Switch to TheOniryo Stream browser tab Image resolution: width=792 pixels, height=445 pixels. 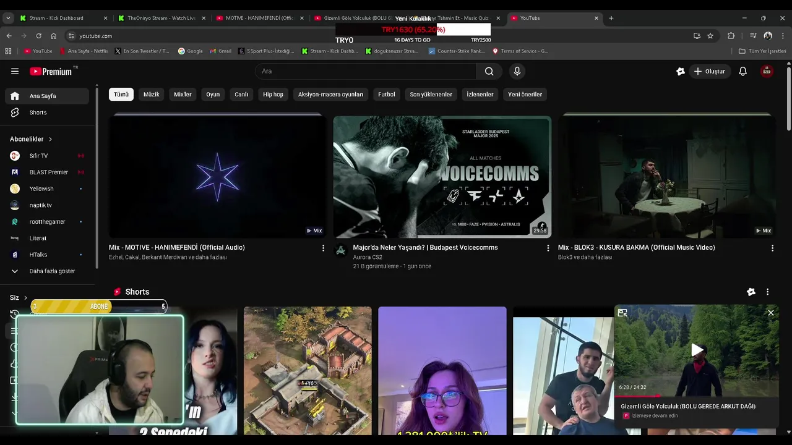(162, 18)
